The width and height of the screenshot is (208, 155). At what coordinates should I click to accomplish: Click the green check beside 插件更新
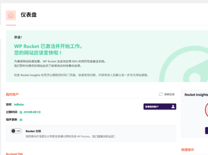tap(21, 120)
